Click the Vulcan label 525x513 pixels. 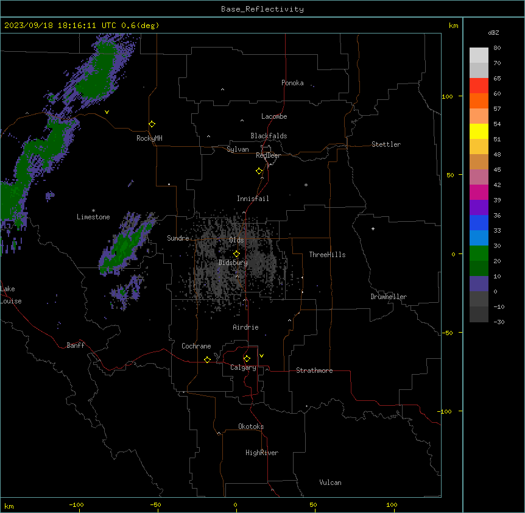pyautogui.click(x=331, y=483)
